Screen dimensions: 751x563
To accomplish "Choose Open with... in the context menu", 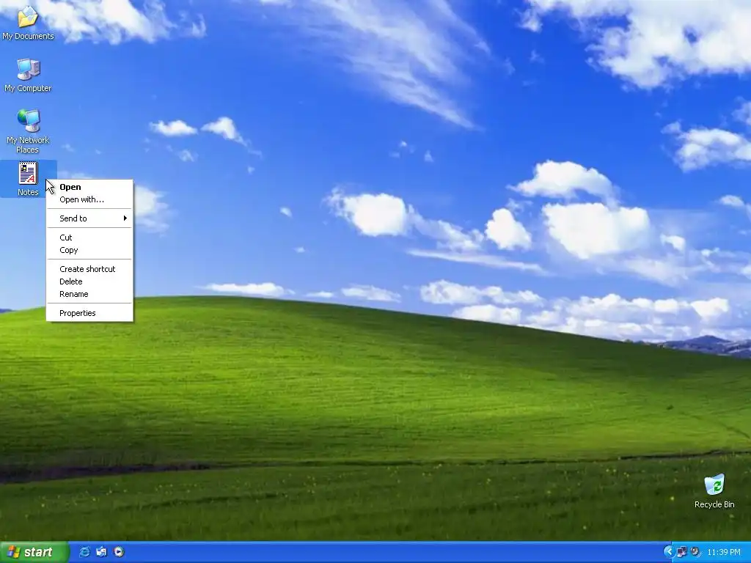I will point(89,199).
